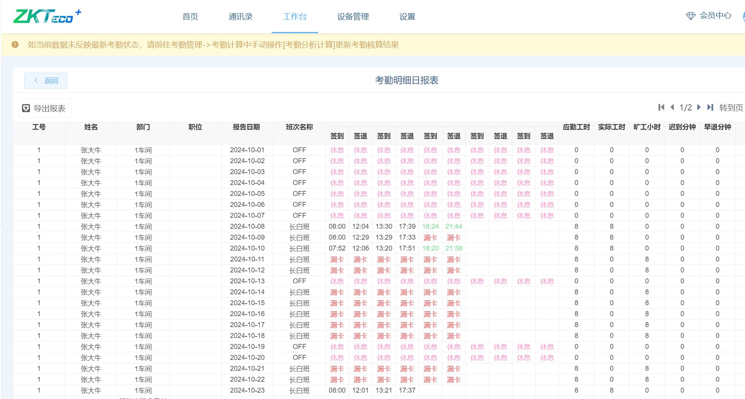Jump to last page with the skip-forward icon
The image size is (745, 399).
click(x=710, y=107)
